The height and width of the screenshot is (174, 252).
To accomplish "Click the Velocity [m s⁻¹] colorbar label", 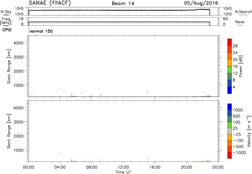I will [249, 131].
